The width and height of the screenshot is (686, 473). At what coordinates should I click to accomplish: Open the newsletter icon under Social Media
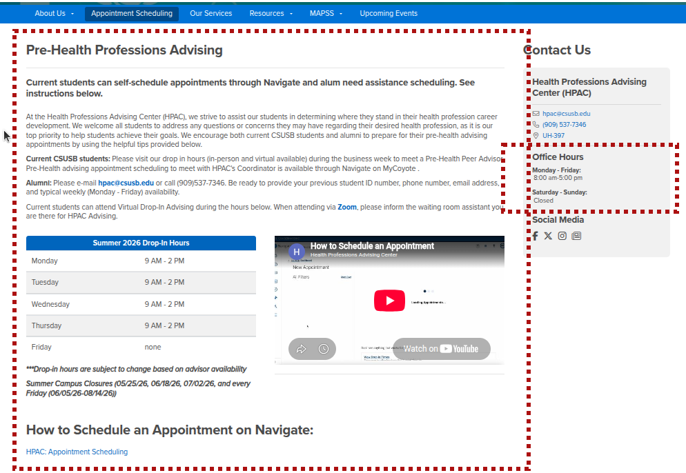pos(577,236)
